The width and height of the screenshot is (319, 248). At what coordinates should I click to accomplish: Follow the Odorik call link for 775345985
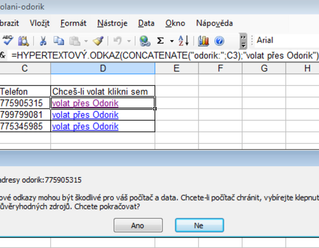click(x=85, y=126)
